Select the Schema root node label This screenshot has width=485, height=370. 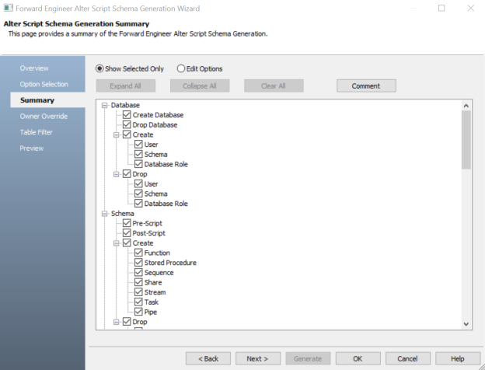(123, 214)
